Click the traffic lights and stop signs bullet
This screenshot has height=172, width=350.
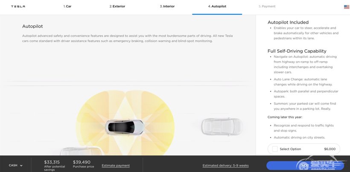[303, 128]
